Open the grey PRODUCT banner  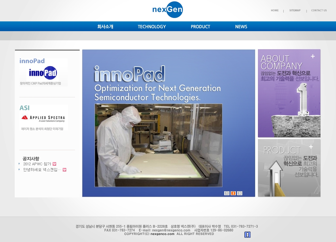click(x=289, y=168)
